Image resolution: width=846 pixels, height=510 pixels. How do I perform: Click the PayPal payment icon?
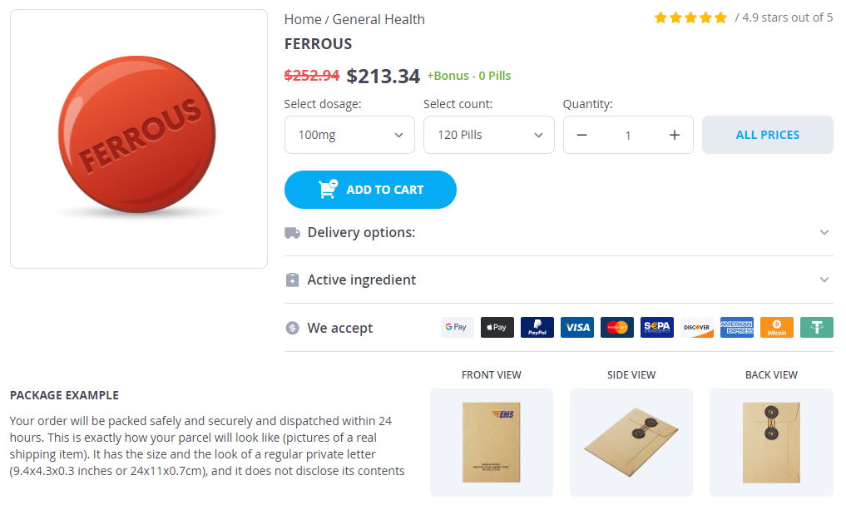537,328
